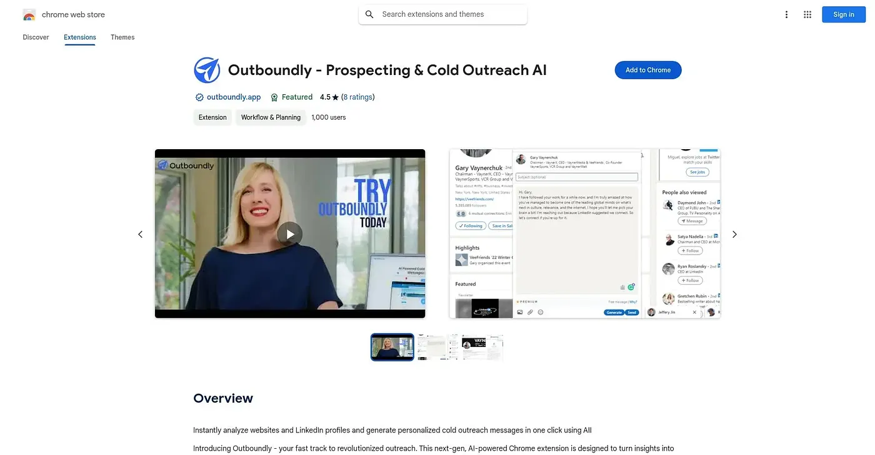Click the Featured badge icon
Screen dimensions: 875x455
274,97
